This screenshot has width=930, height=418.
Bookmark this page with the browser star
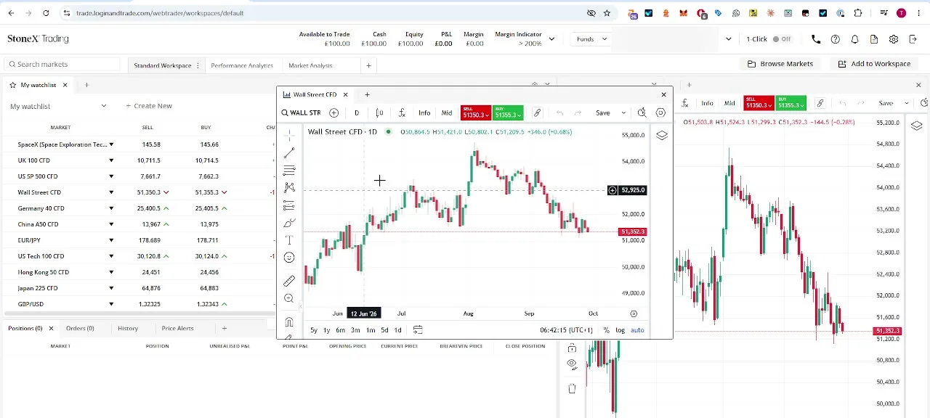click(x=607, y=13)
